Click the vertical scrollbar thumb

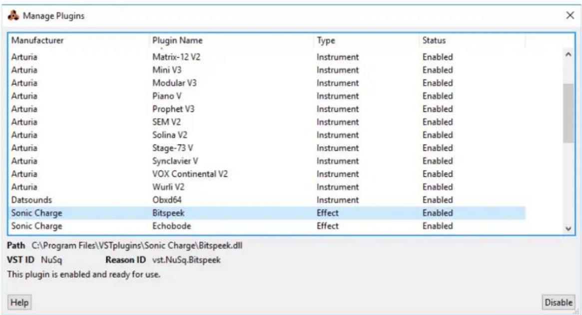569,113
